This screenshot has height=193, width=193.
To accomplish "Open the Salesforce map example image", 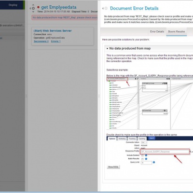I will (x=150, y=103).
